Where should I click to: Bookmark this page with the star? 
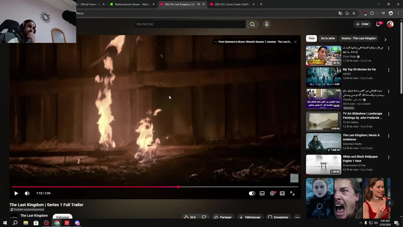pyautogui.click(x=354, y=13)
